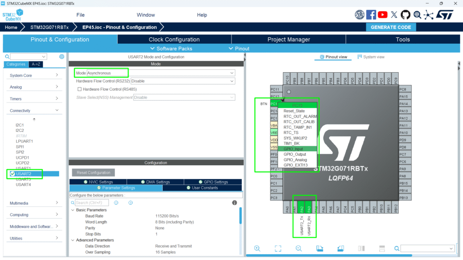This screenshot has height=260, width=463.
Task: Click the zoom in magnifier icon
Action: point(257,248)
